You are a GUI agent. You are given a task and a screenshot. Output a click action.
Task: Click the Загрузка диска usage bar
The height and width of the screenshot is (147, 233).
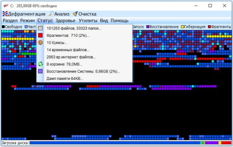(130, 143)
